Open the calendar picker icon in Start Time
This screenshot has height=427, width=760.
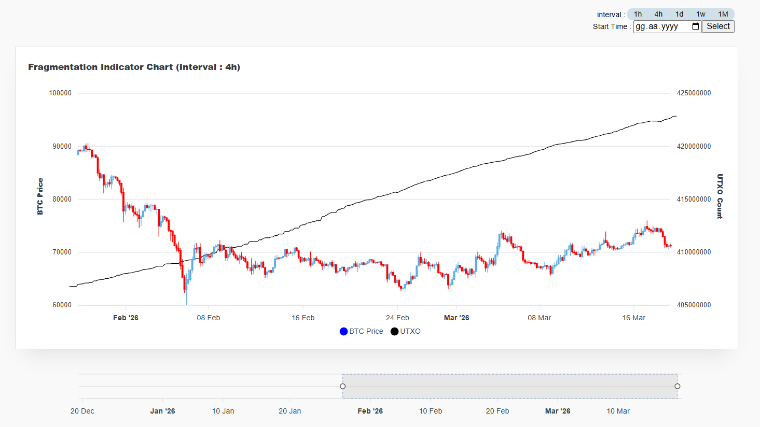[696, 26]
